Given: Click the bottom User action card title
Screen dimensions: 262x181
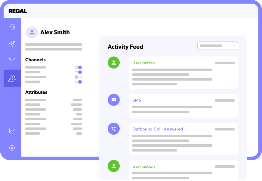Looking at the screenshot, I should 143,166.
